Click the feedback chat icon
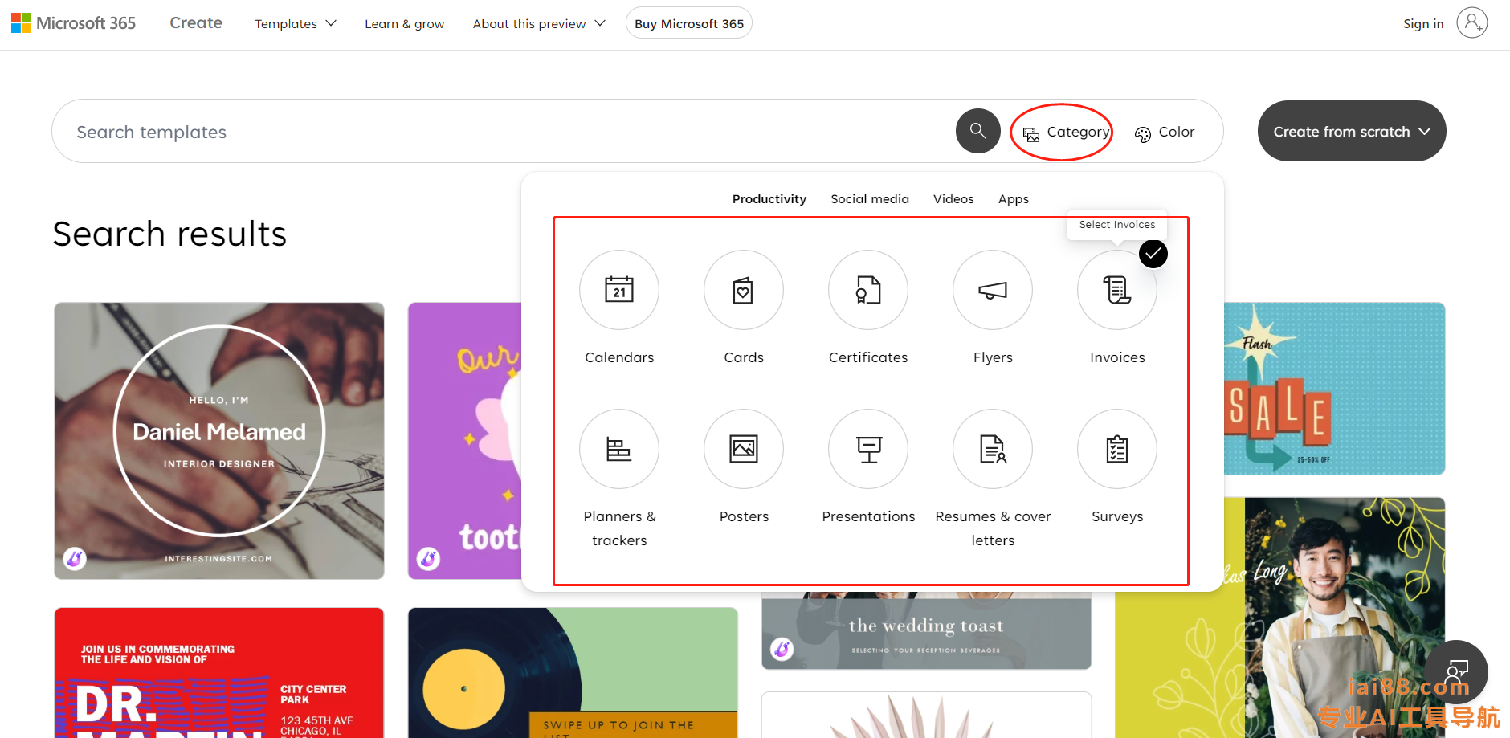This screenshot has height=738, width=1510. [1456, 671]
